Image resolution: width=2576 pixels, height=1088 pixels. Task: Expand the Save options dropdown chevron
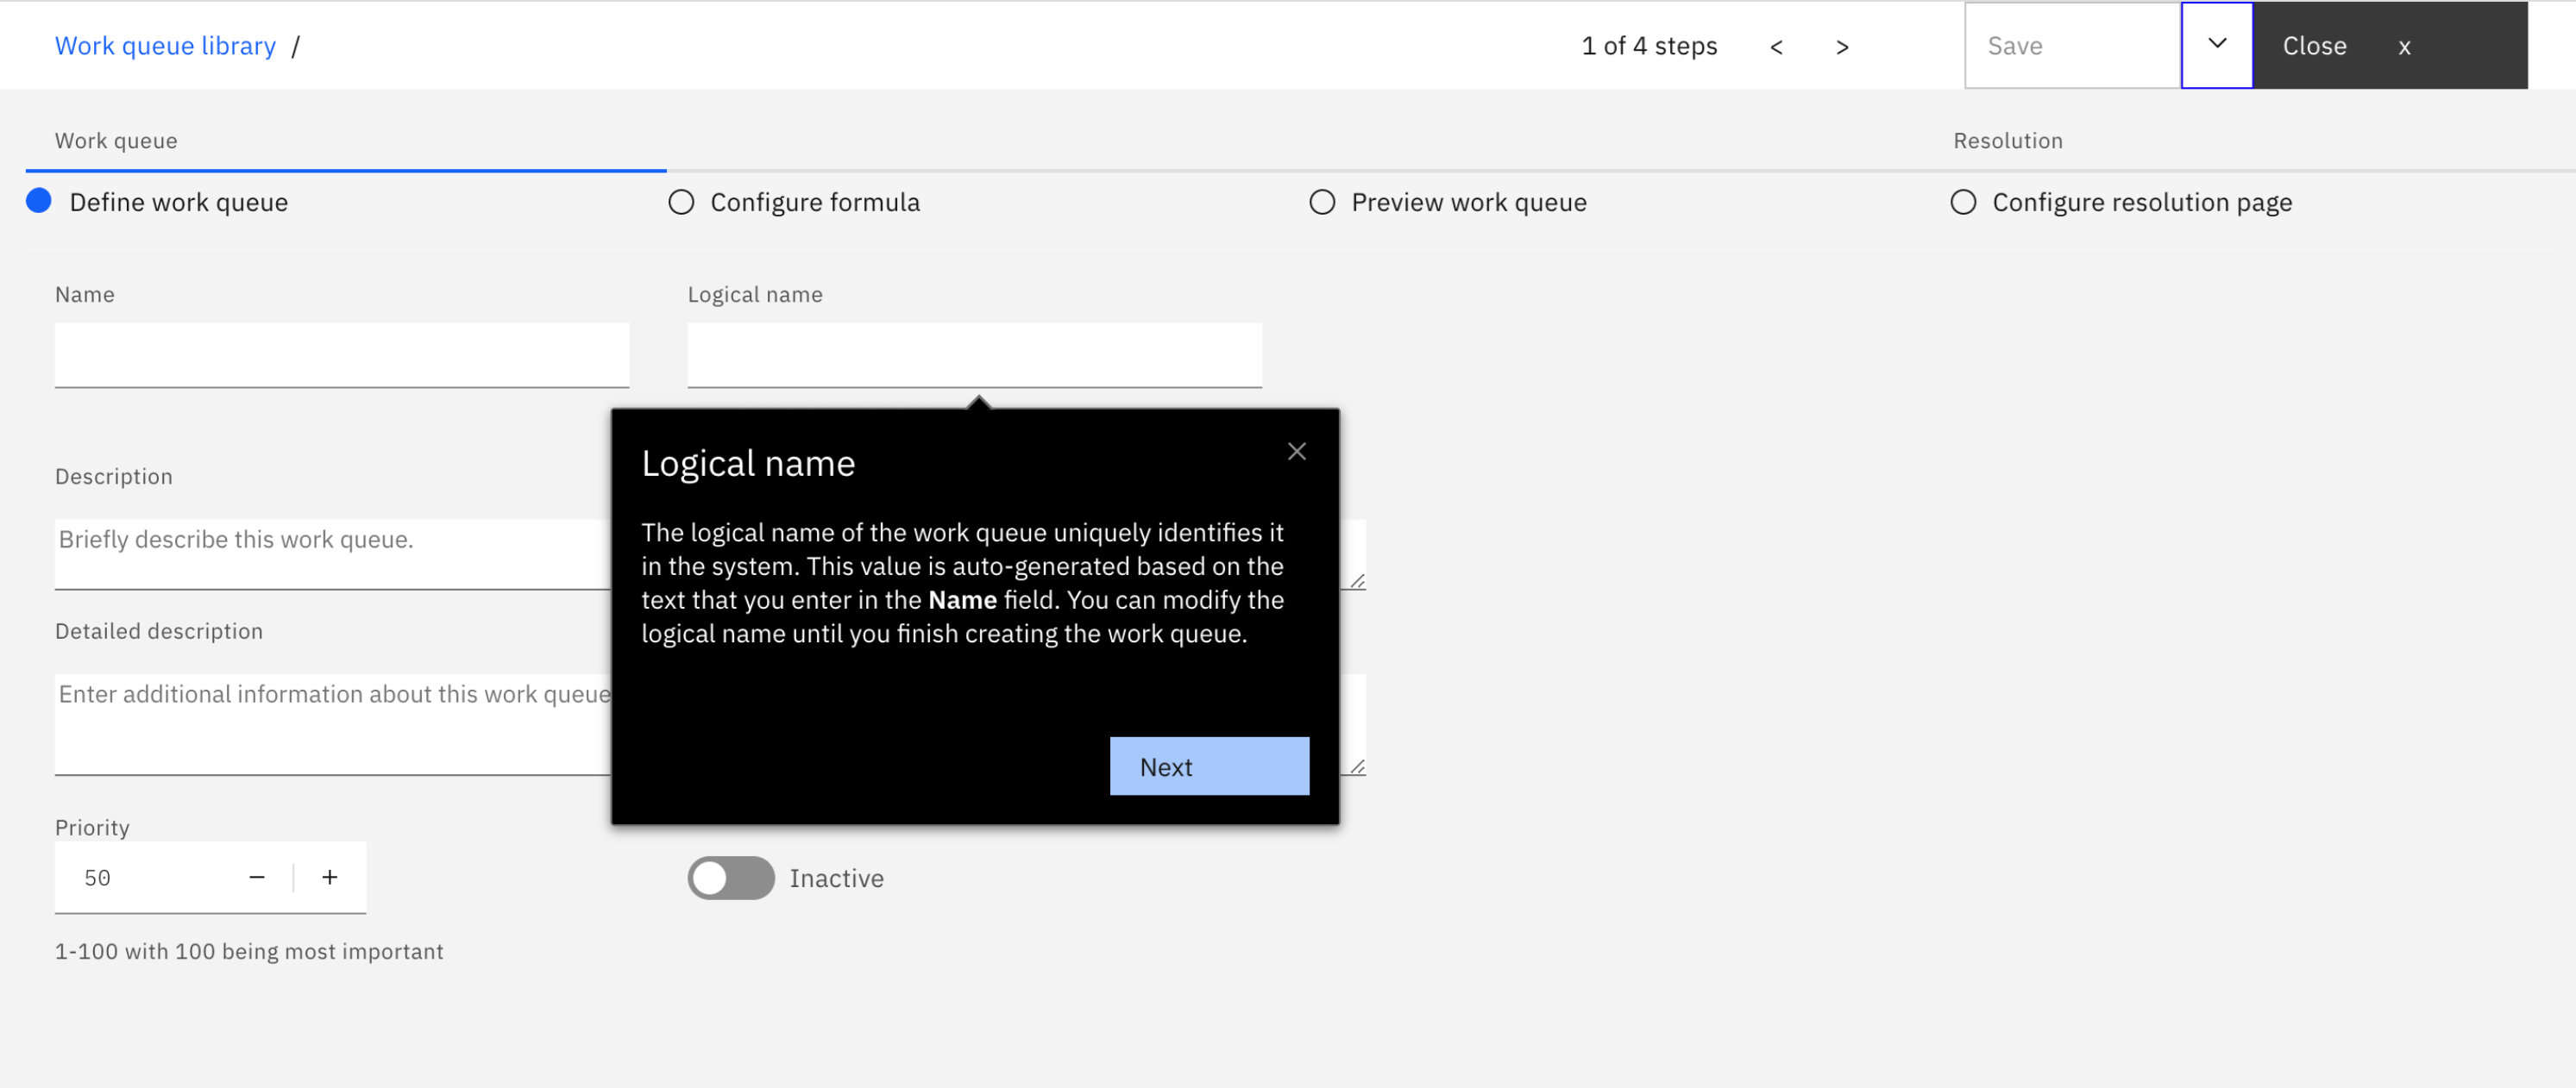(x=2216, y=45)
